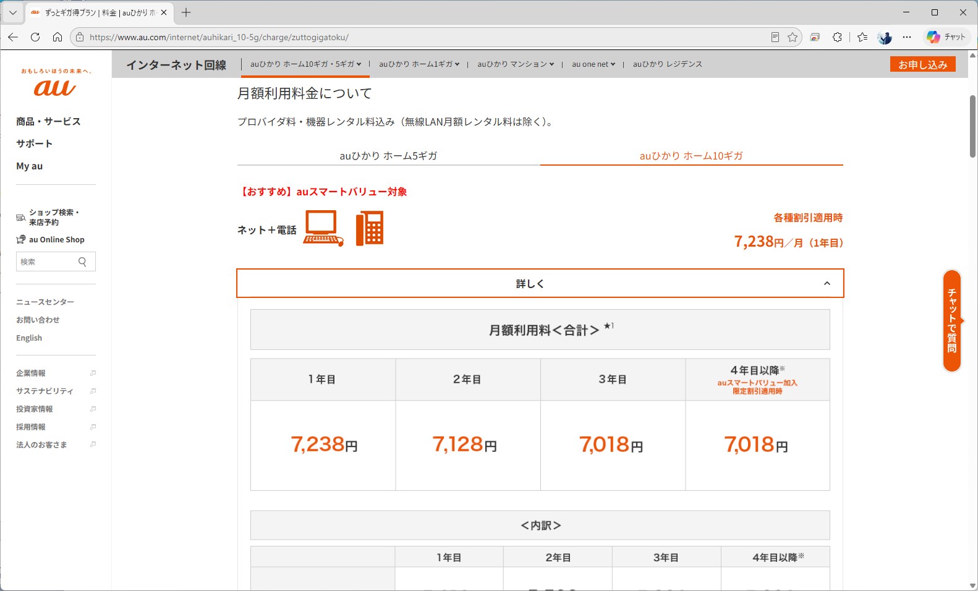Click the <内訳> breakdown header
The height and width of the screenshot is (591, 978).
pos(540,525)
